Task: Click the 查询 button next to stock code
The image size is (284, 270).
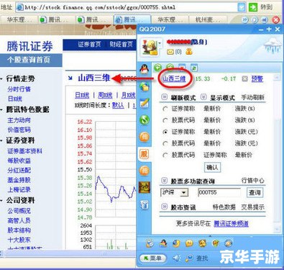Action: point(255,192)
